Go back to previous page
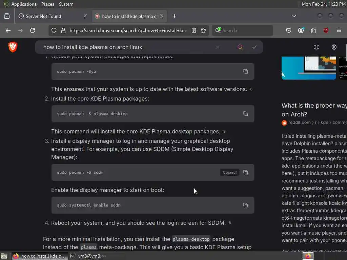 (x=8, y=30)
